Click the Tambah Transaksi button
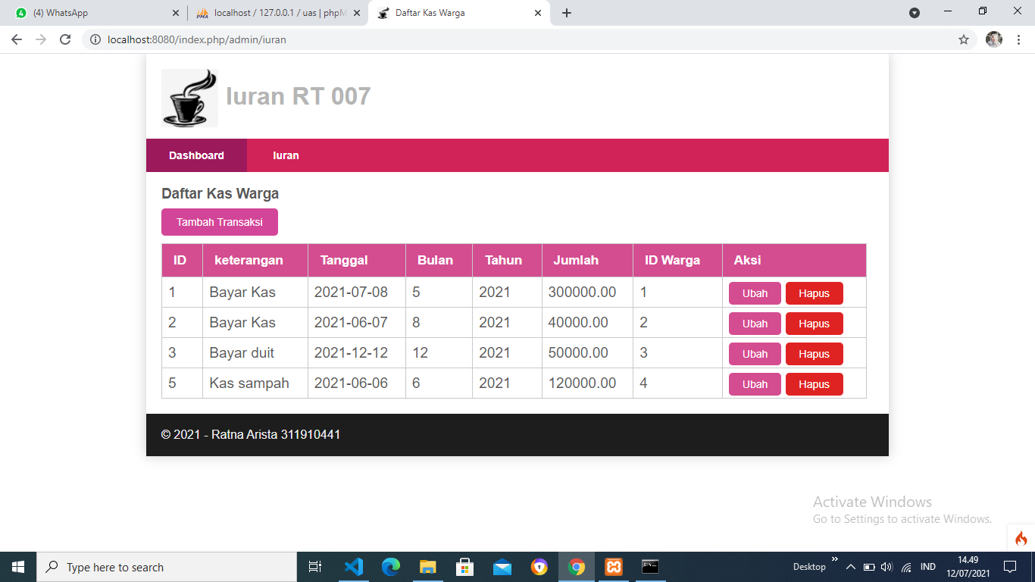The height and width of the screenshot is (582, 1035). tap(219, 221)
